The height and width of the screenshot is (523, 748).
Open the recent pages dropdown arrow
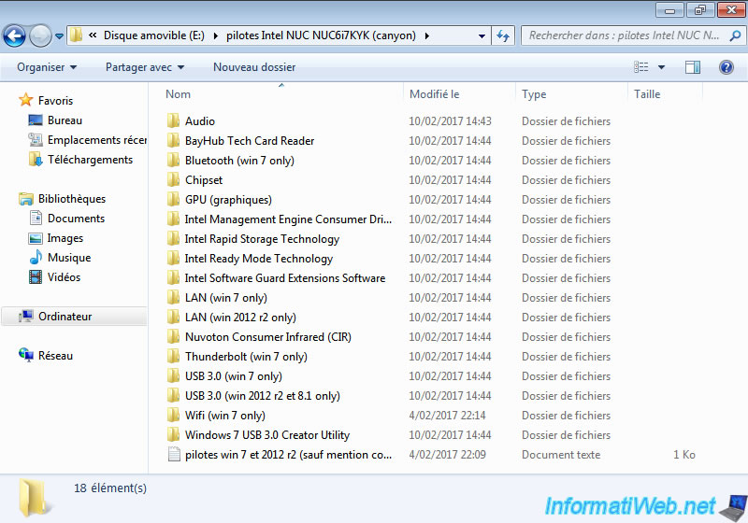click(x=59, y=36)
